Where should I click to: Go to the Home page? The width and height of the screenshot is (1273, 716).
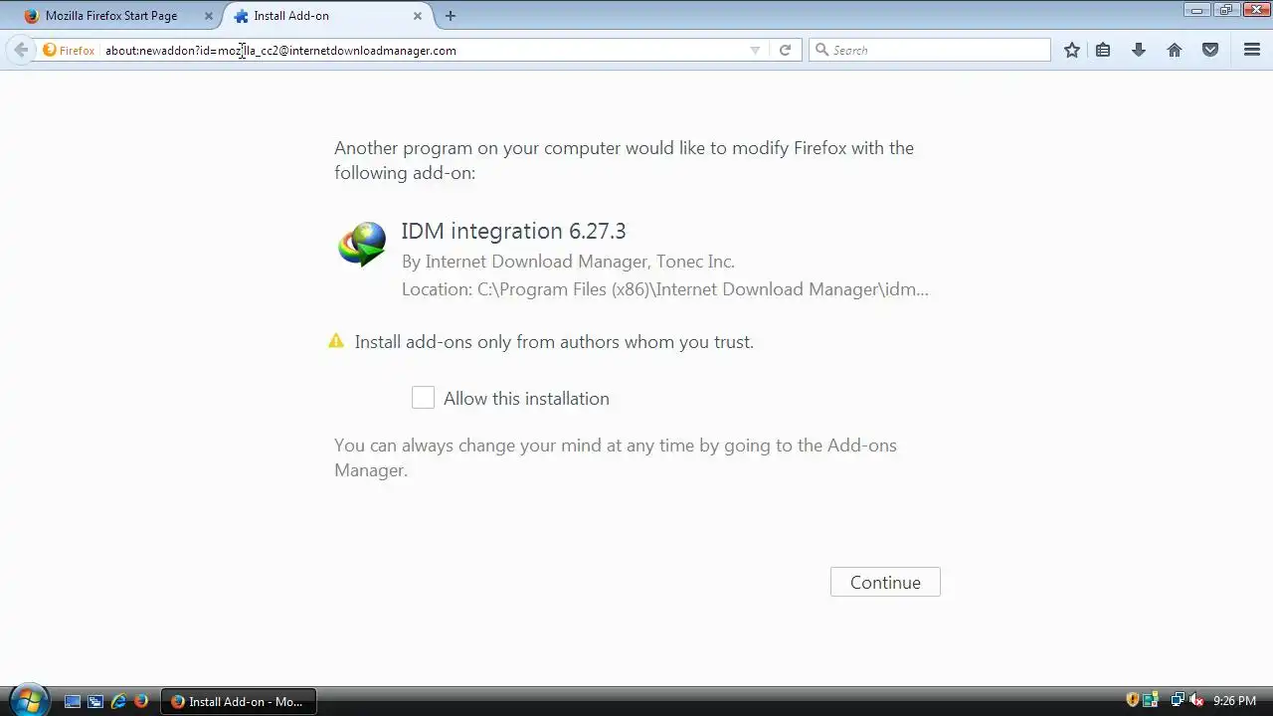point(1175,50)
